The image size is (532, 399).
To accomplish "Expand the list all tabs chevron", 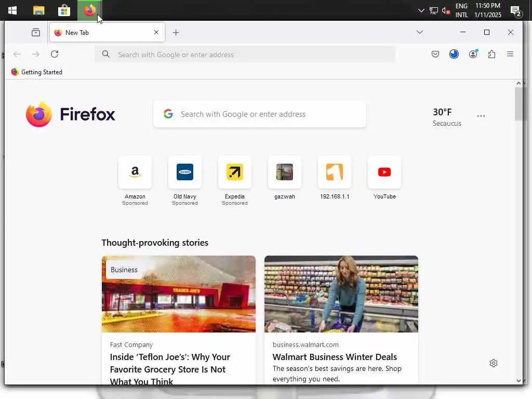I will click(x=420, y=32).
